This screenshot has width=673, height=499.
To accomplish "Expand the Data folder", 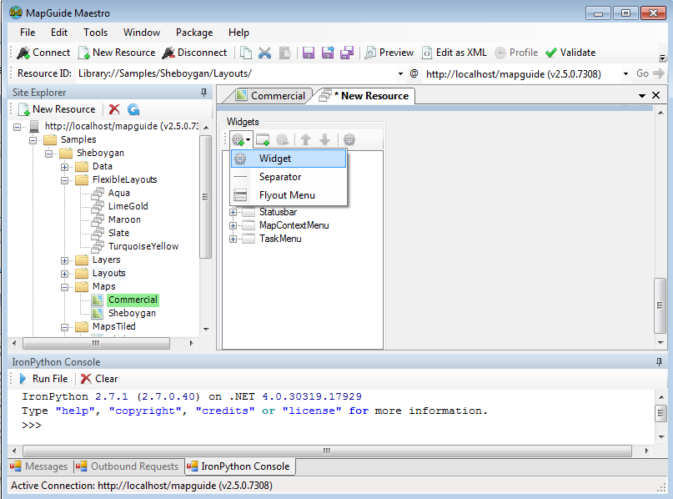I will pyautogui.click(x=64, y=167).
